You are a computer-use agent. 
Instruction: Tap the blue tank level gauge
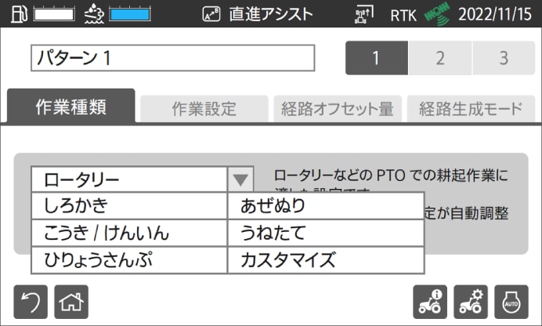tap(129, 15)
